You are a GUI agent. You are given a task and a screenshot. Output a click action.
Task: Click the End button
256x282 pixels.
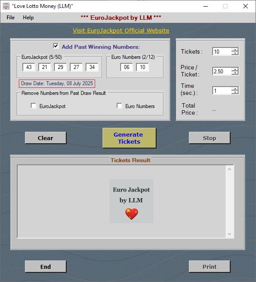point(46,267)
